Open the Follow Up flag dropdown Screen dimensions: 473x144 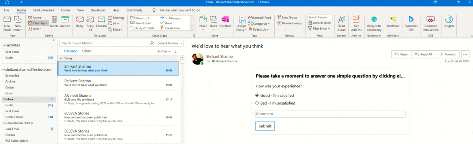point(259,30)
